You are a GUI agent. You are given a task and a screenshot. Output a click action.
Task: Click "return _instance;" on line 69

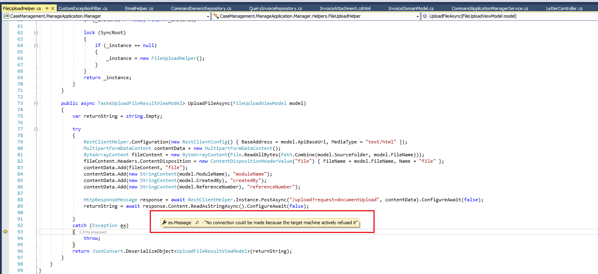107,78
